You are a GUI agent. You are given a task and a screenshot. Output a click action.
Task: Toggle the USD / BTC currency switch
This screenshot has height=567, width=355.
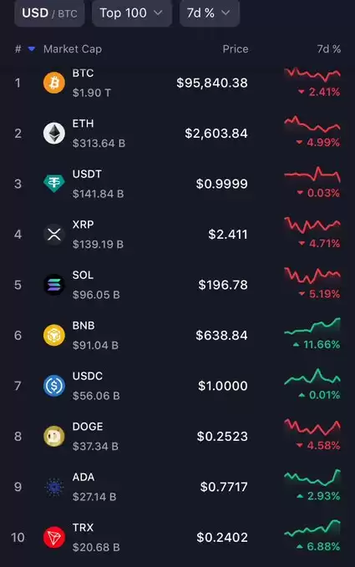click(49, 13)
